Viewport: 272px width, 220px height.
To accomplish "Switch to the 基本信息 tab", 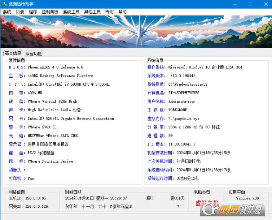I will 13,53.
